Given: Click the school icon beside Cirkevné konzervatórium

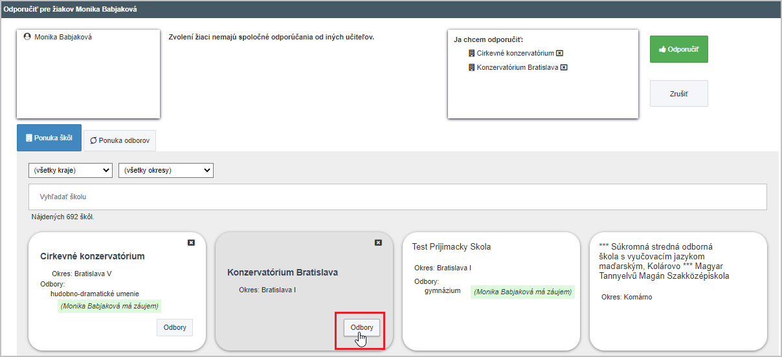Looking at the screenshot, I should click(471, 54).
